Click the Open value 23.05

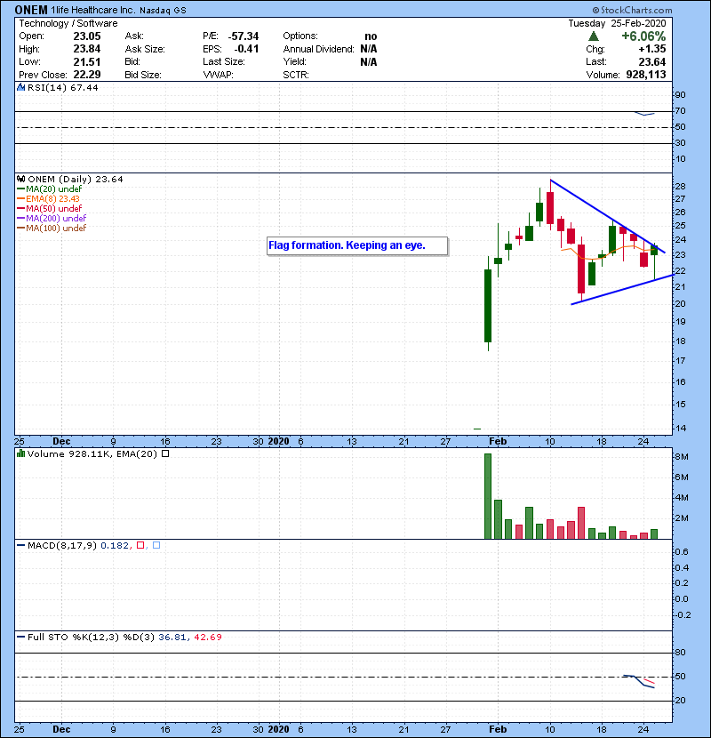pos(87,36)
